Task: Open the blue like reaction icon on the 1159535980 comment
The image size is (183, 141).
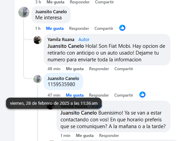Action: click(x=142, y=95)
